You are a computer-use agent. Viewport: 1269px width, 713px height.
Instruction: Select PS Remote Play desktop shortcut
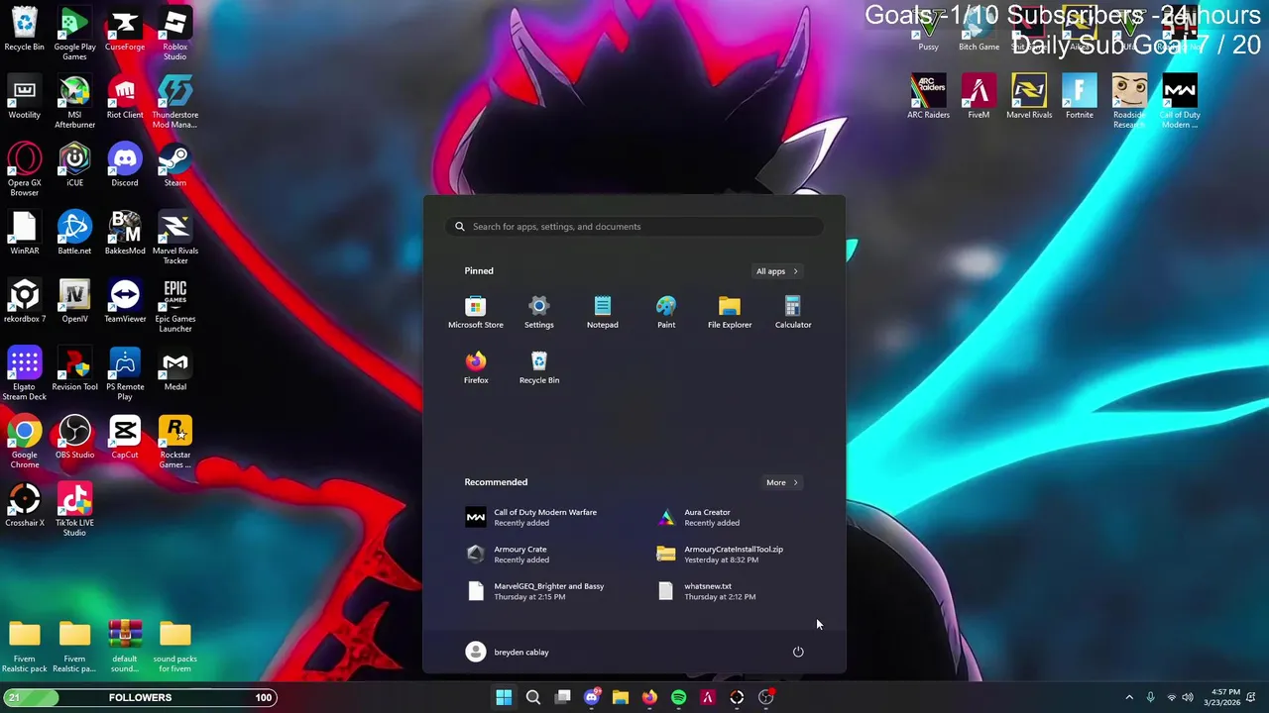coord(125,373)
